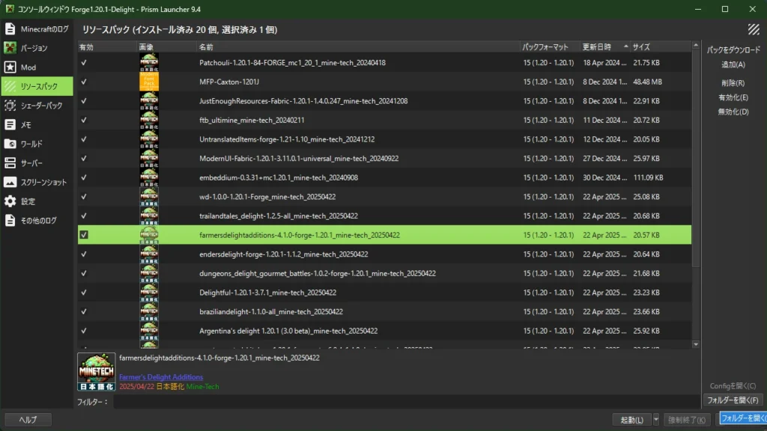The width and height of the screenshot is (767, 431).
Task: Click the 削除(R) button
Action: (733, 83)
